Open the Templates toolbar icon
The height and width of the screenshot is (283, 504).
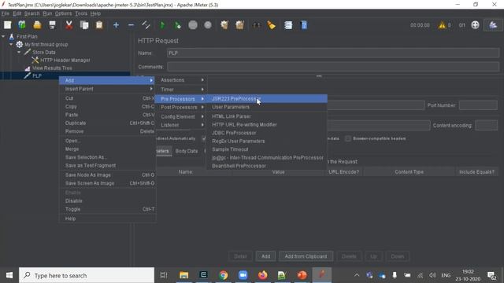22,25
